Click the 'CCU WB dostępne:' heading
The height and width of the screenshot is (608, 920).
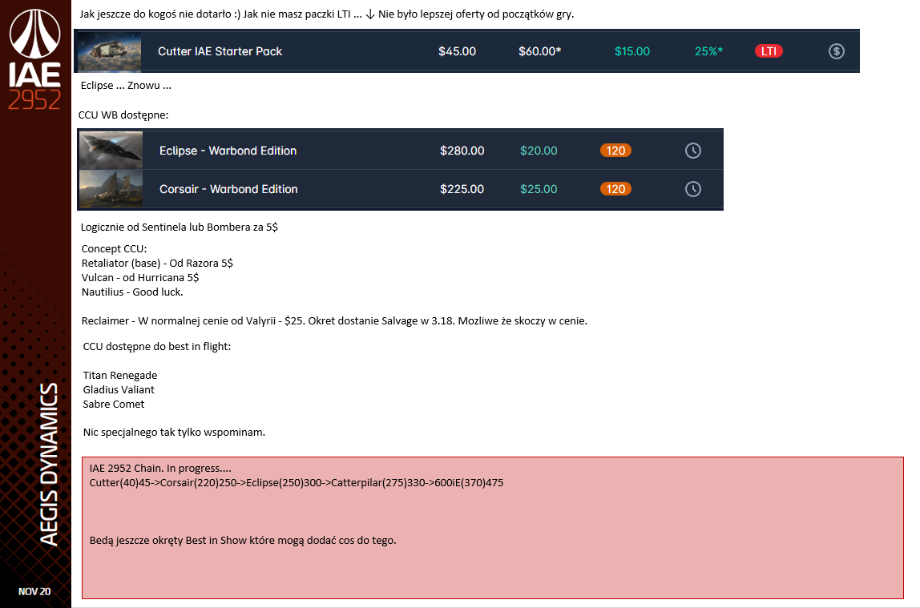coord(123,115)
